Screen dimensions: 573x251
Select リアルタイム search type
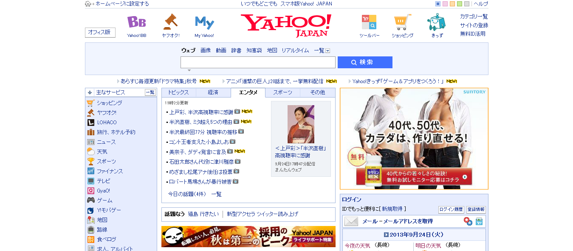coord(295,50)
